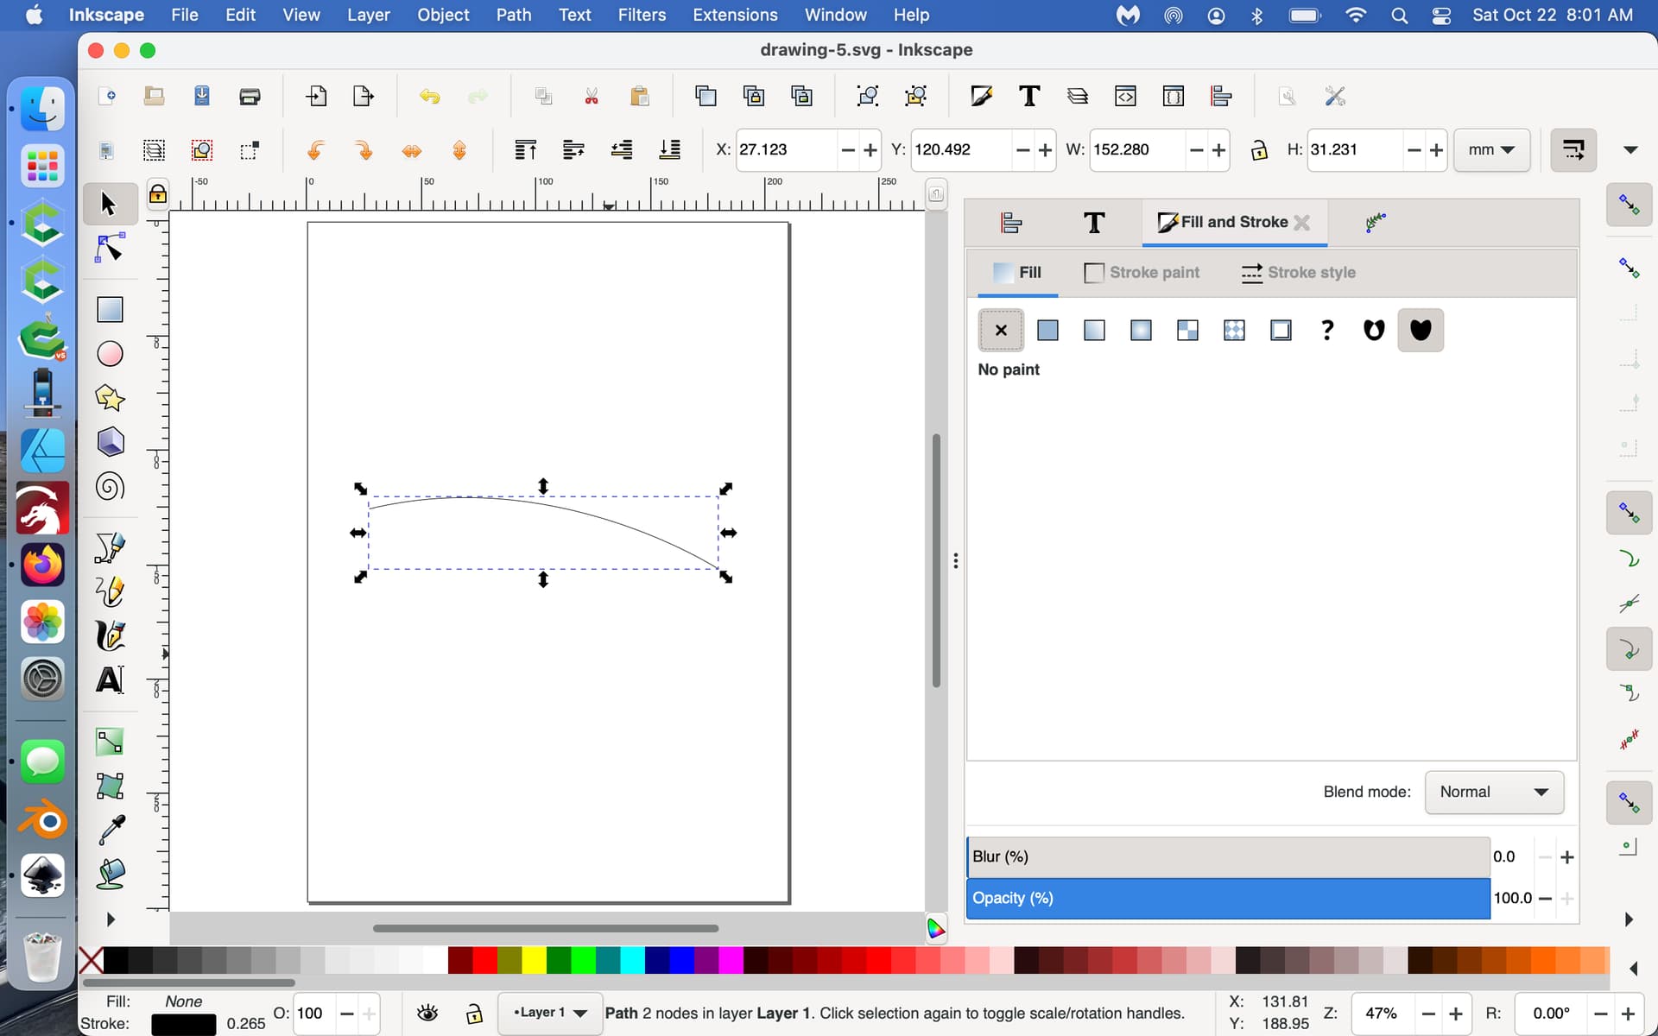Open the Filters menu

pyautogui.click(x=642, y=15)
